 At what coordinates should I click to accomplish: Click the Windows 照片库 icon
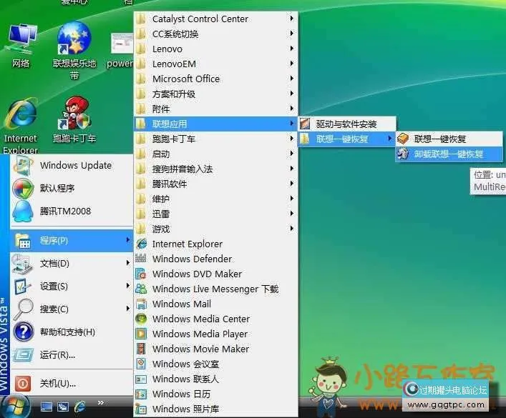141,409
